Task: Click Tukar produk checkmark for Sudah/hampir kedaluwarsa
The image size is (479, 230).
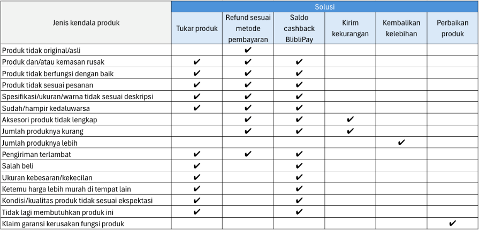Action: click(x=197, y=108)
